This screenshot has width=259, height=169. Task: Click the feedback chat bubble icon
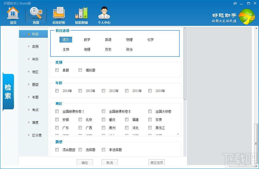point(235,3)
